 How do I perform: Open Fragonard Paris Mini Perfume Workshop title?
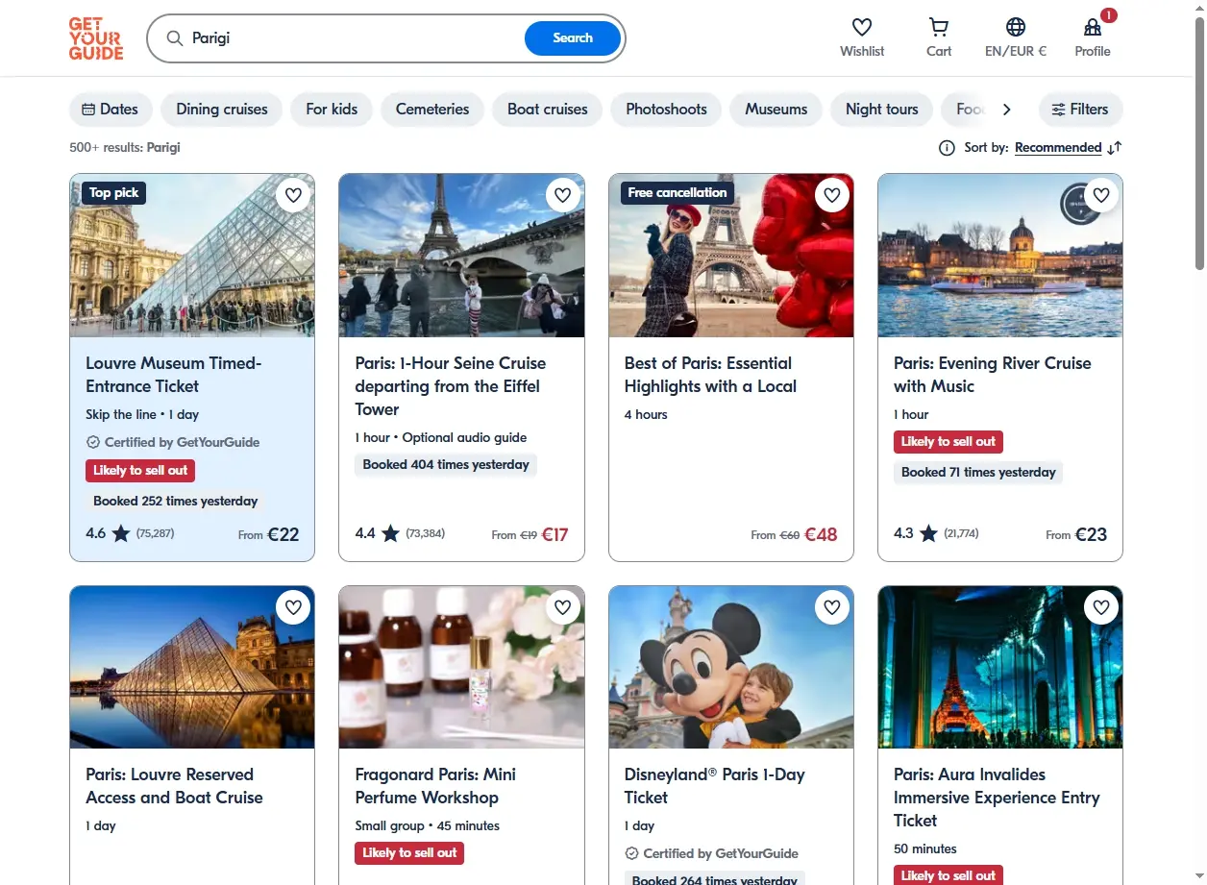(435, 786)
